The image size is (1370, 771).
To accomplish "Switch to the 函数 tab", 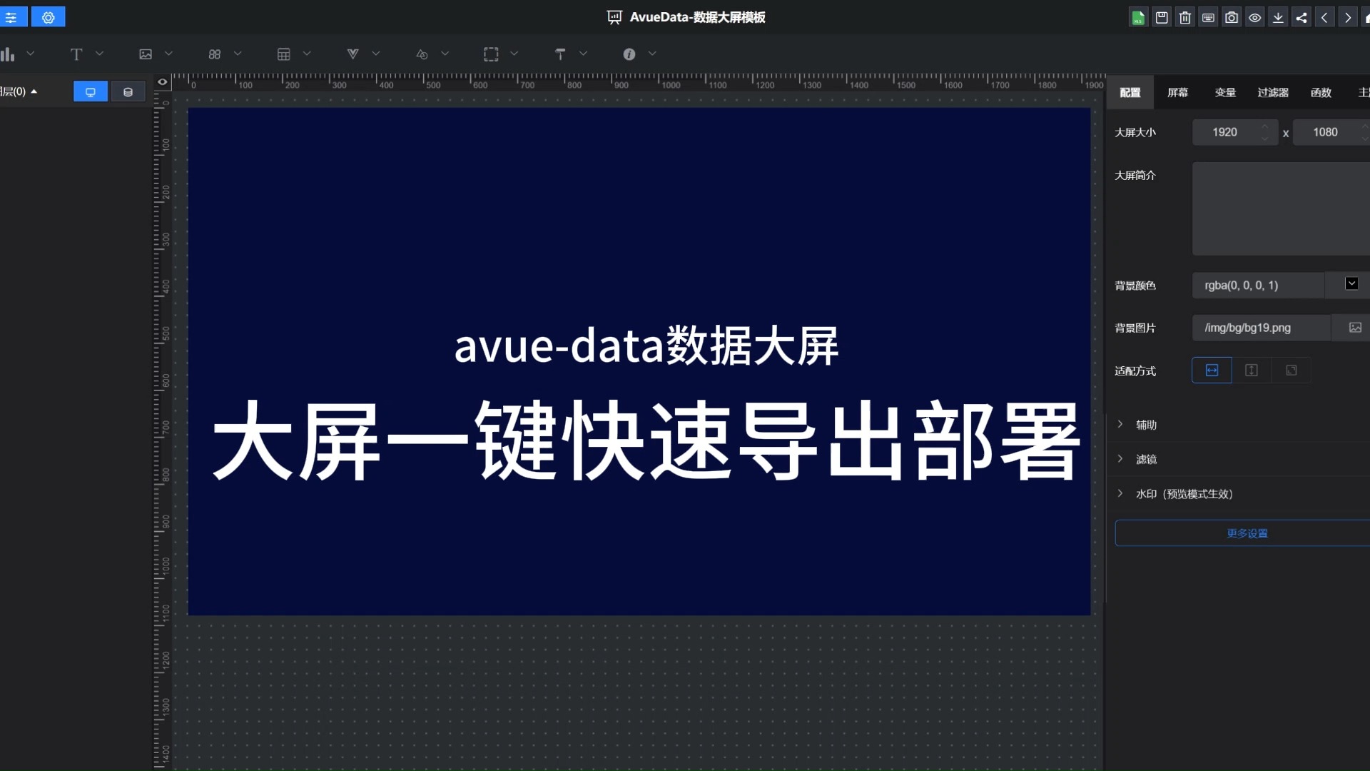I will (x=1321, y=93).
